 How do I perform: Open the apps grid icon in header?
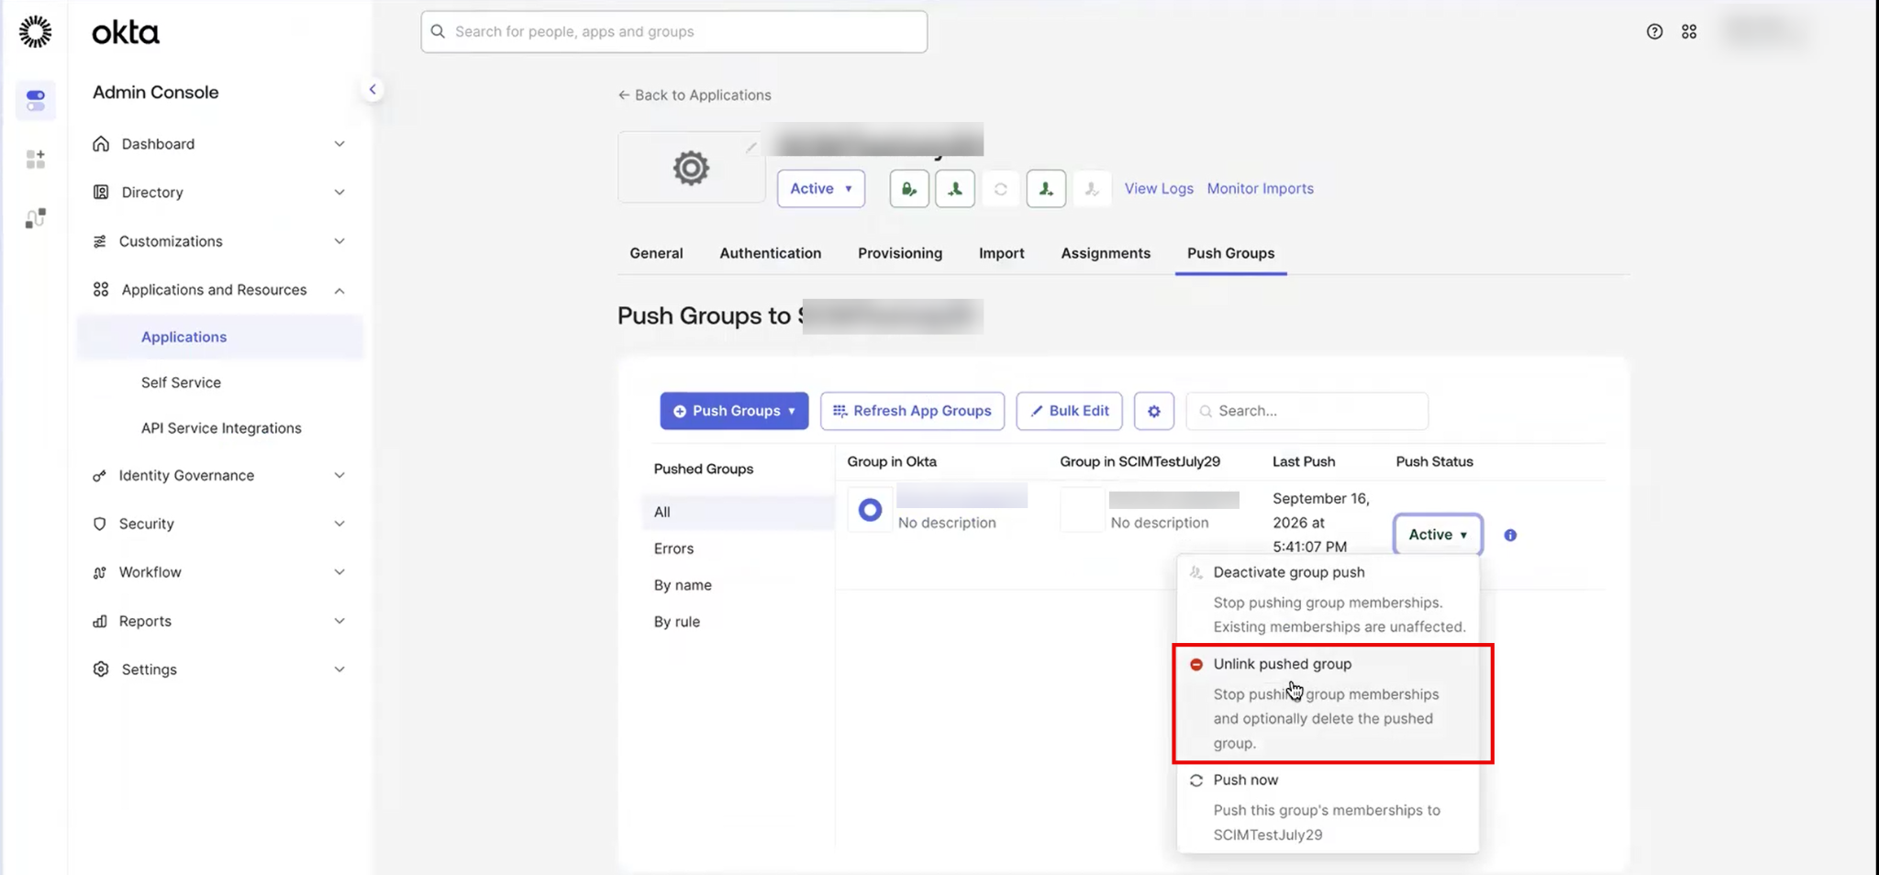point(1689,31)
